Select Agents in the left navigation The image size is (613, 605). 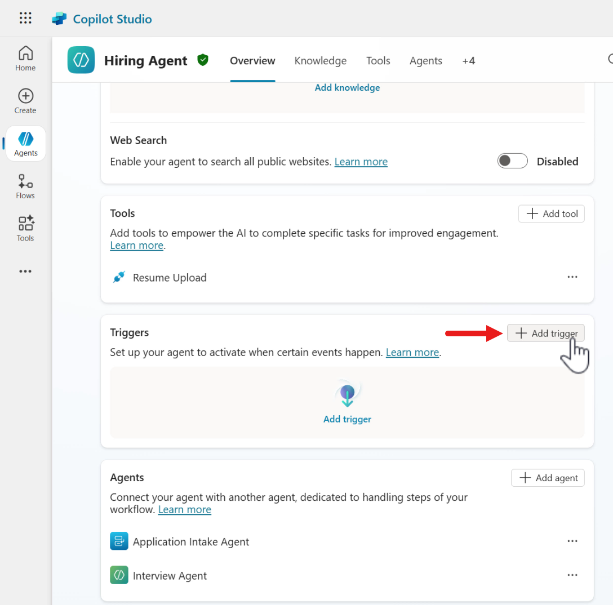click(x=26, y=144)
